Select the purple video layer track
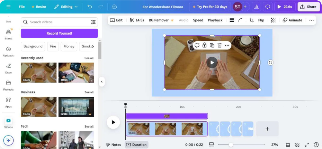This screenshot has height=149, width=322. [x=167, y=116]
